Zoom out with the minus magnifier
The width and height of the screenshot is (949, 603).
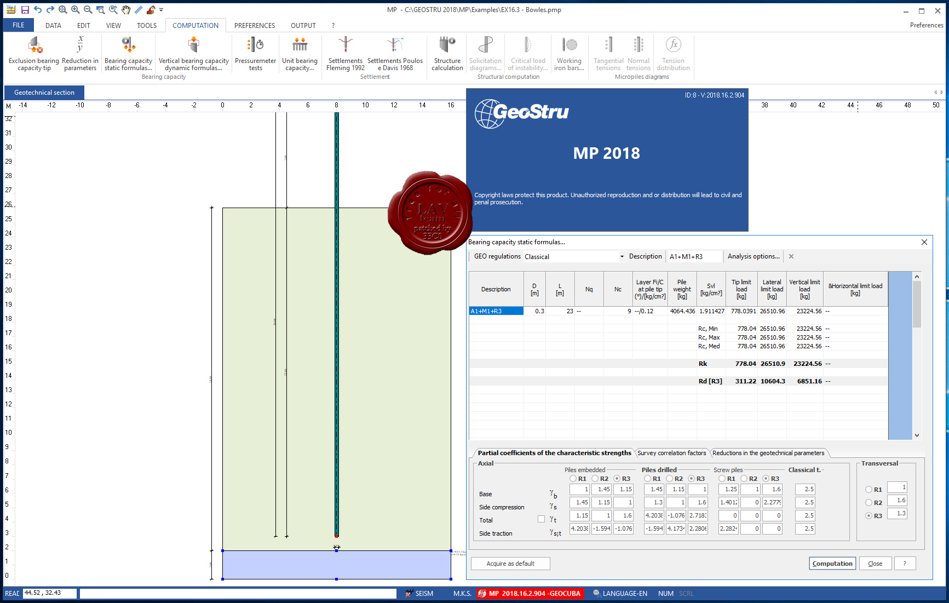[88, 10]
